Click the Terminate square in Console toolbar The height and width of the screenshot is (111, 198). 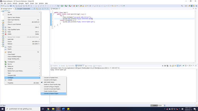click(x=163, y=66)
